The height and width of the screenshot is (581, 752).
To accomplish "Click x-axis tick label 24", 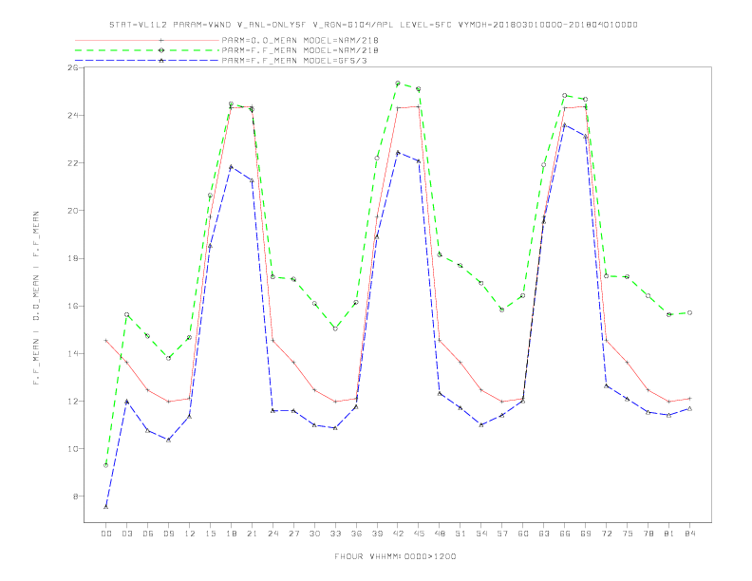I will pyautogui.click(x=273, y=534).
